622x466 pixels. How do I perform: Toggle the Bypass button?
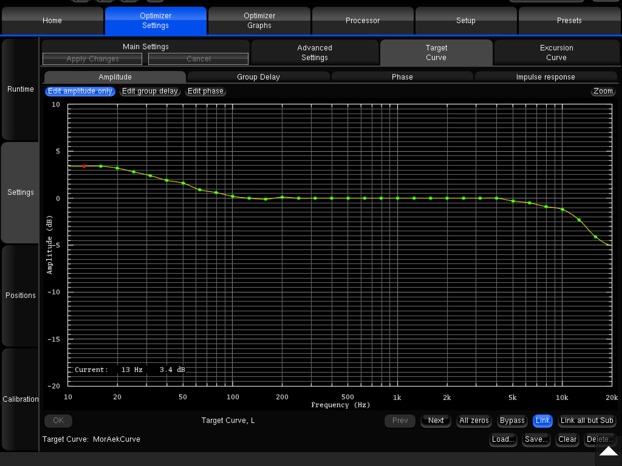click(x=512, y=421)
